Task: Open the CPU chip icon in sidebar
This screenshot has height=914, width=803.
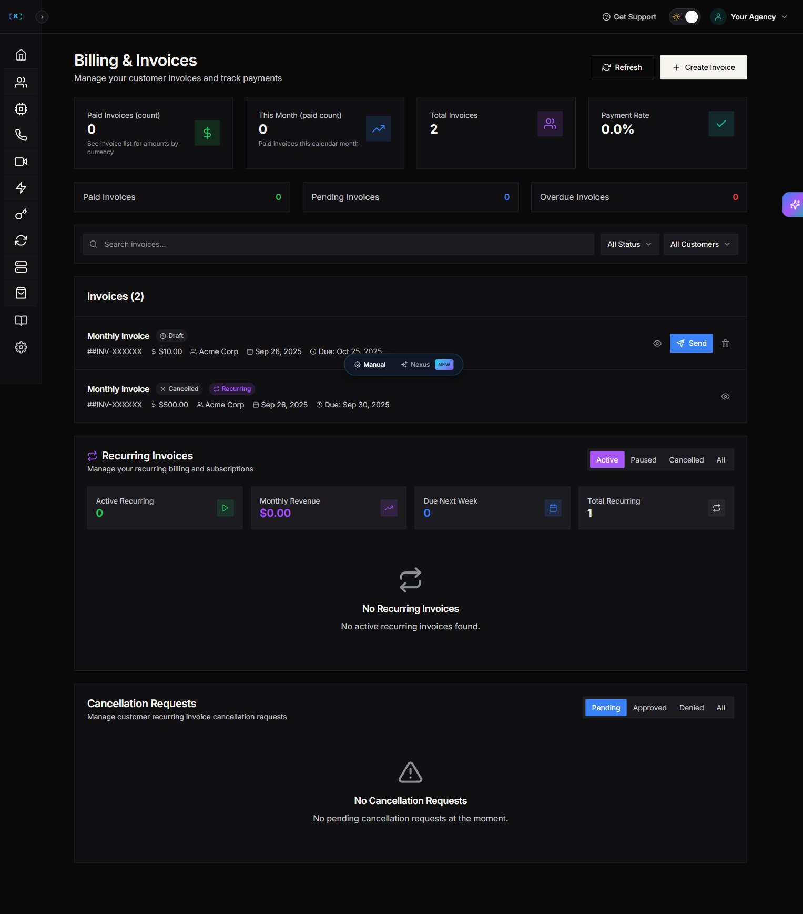Action: (21, 109)
